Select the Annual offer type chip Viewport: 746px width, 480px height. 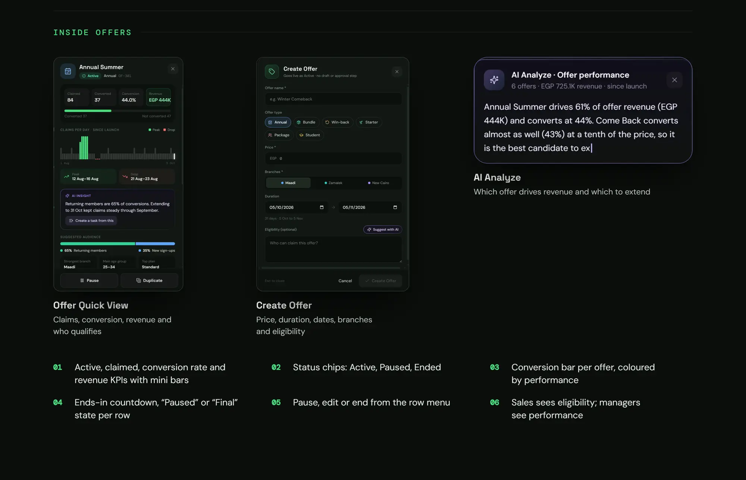[278, 122]
